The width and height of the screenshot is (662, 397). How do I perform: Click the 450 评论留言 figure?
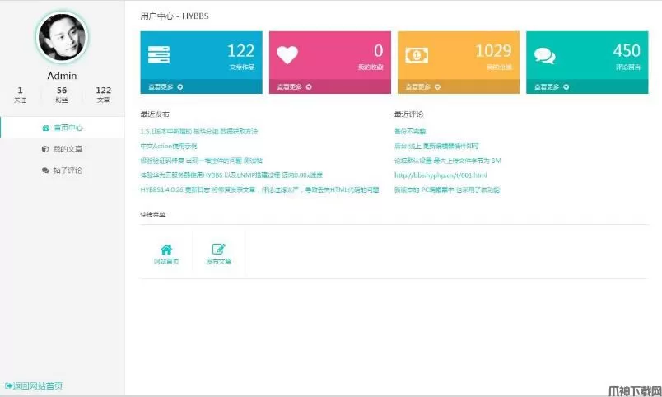point(627,51)
